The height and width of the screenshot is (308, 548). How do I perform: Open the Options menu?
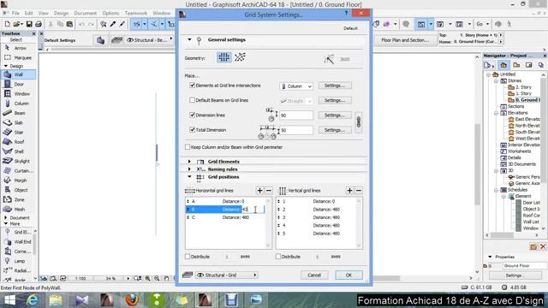click(110, 13)
